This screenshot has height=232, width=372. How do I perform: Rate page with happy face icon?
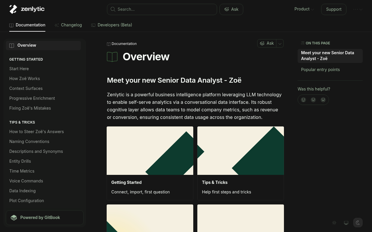pos(303,100)
